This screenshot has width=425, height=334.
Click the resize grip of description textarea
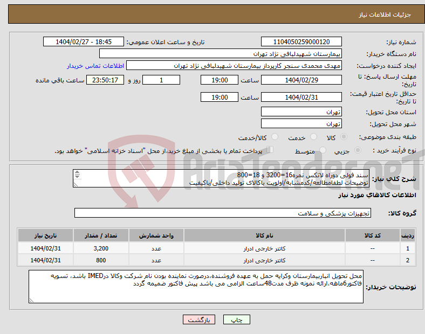(76, 185)
